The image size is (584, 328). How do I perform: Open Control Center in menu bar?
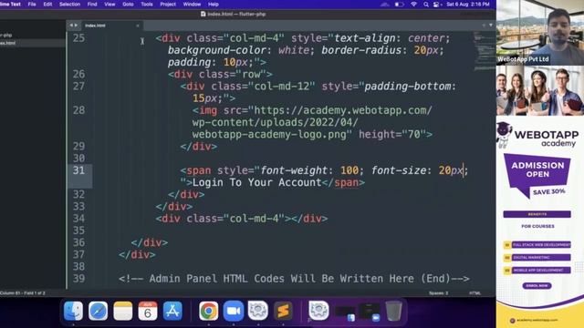436,5
